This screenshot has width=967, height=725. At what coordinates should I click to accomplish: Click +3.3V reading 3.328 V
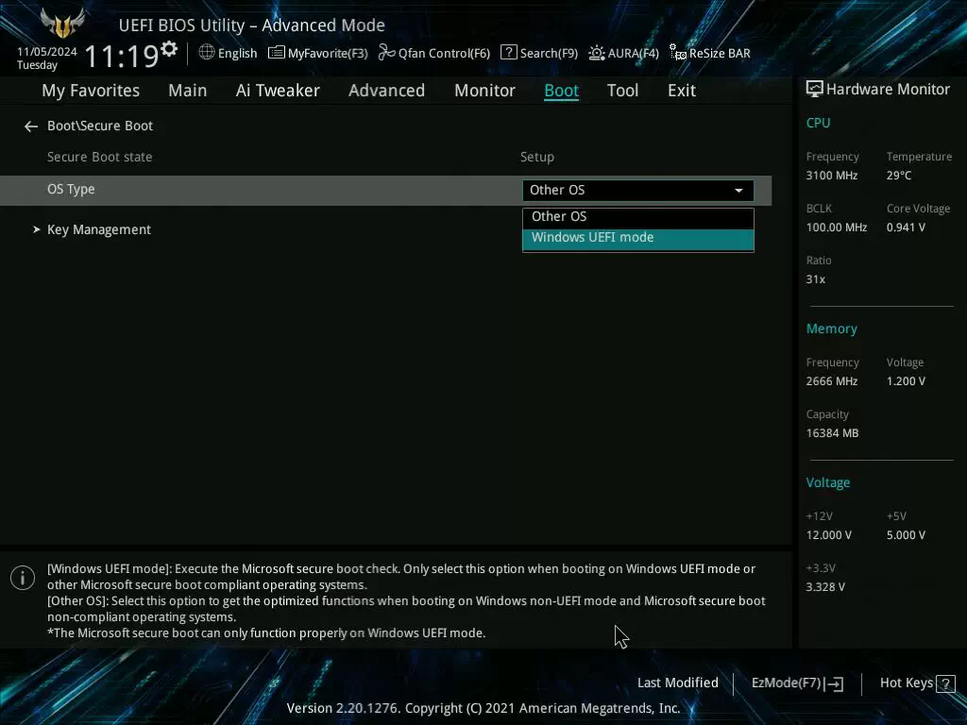[x=825, y=587]
